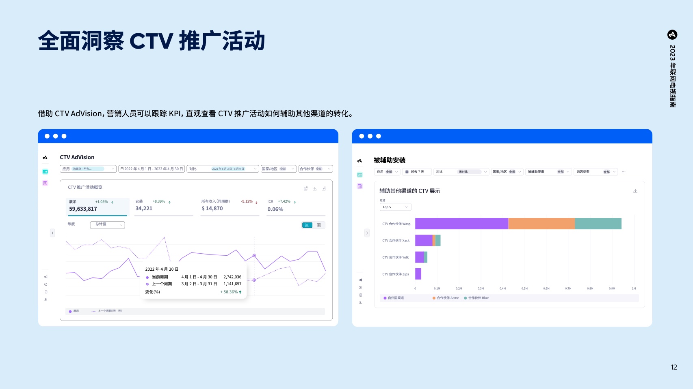Click orange segment of CTV 合作伙伴 Wasp bar
The height and width of the screenshot is (389, 693).
pyautogui.click(x=541, y=224)
